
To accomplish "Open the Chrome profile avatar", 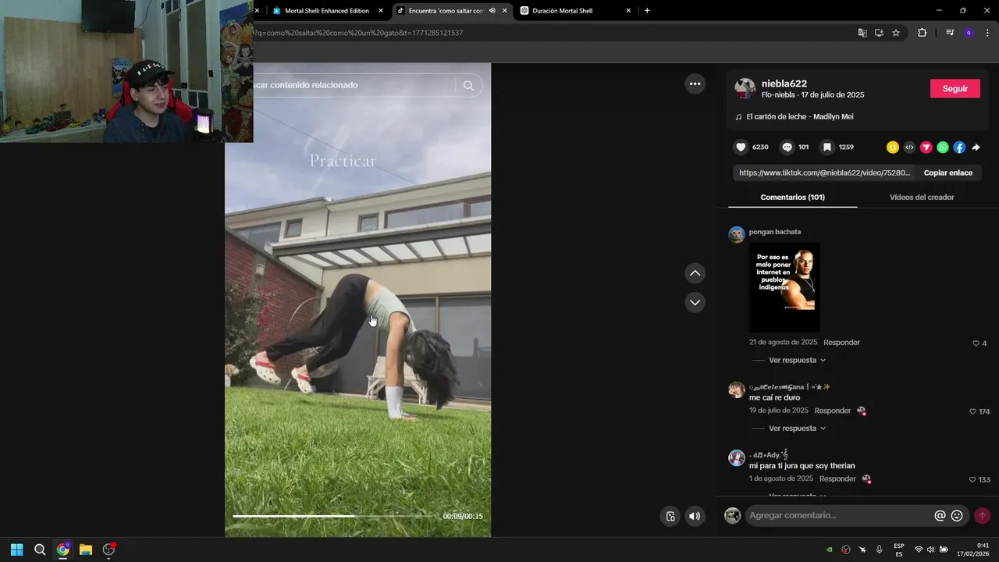I will [x=969, y=33].
